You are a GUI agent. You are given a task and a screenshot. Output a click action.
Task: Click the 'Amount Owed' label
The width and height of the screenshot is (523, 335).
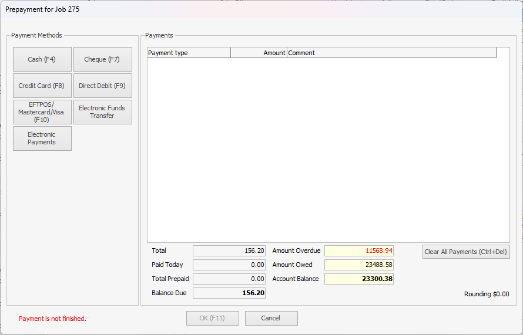click(x=292, y=265)
